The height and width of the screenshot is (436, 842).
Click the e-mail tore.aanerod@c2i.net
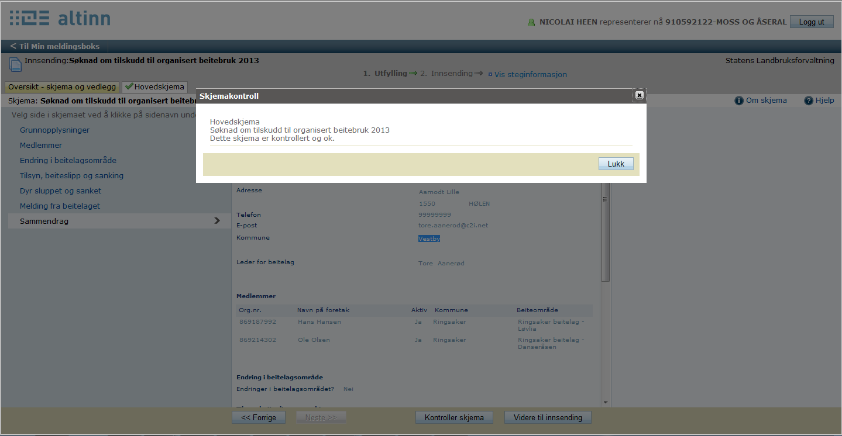[x=453, y=225]
